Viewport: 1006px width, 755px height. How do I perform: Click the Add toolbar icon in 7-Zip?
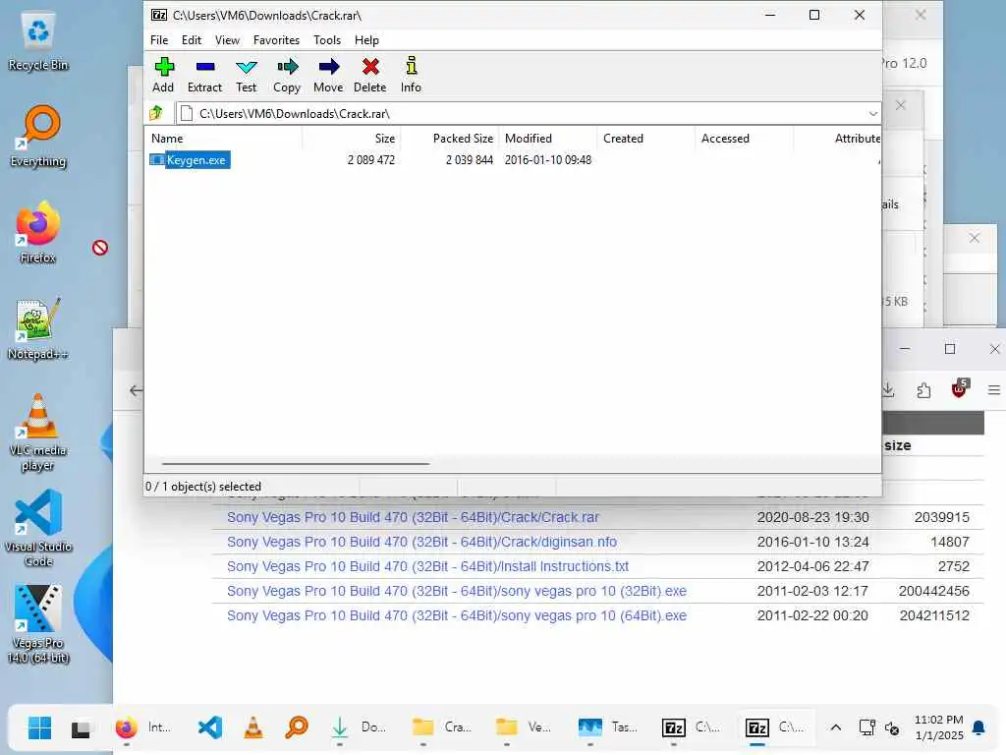(164, 75)
